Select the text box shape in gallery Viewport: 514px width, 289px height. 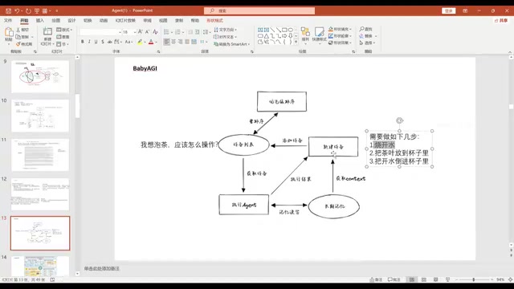(260, 30)
